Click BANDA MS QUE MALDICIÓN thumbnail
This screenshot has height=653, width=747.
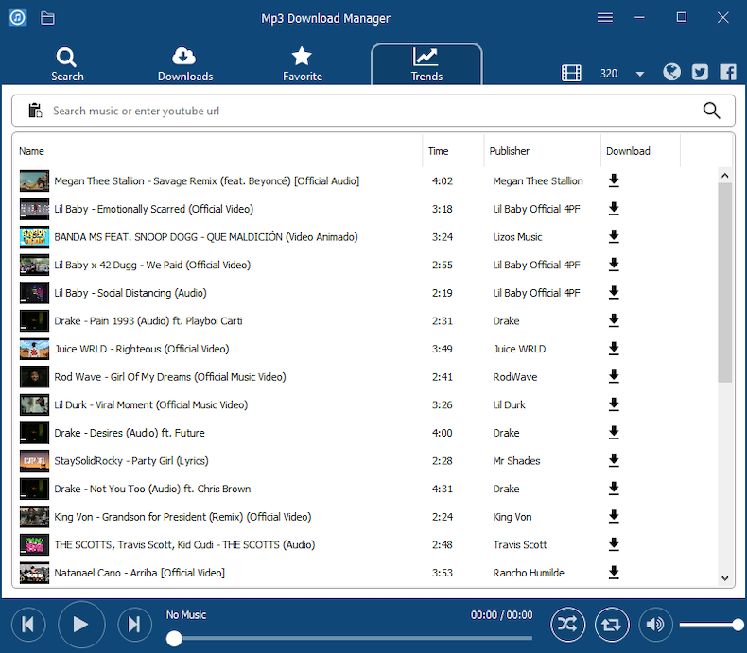click(x=34, y=236)
